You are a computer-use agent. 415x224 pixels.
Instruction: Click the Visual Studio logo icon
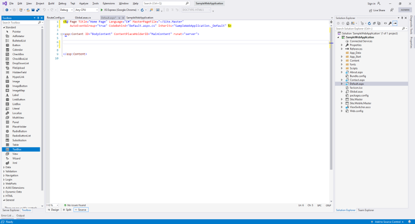[x=5, y=3]
